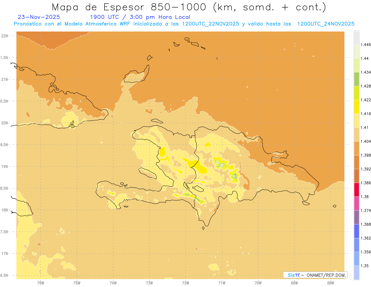Click the '20N' latitude axis label
The image size is (371, 287).
click(x=5, y=123)
